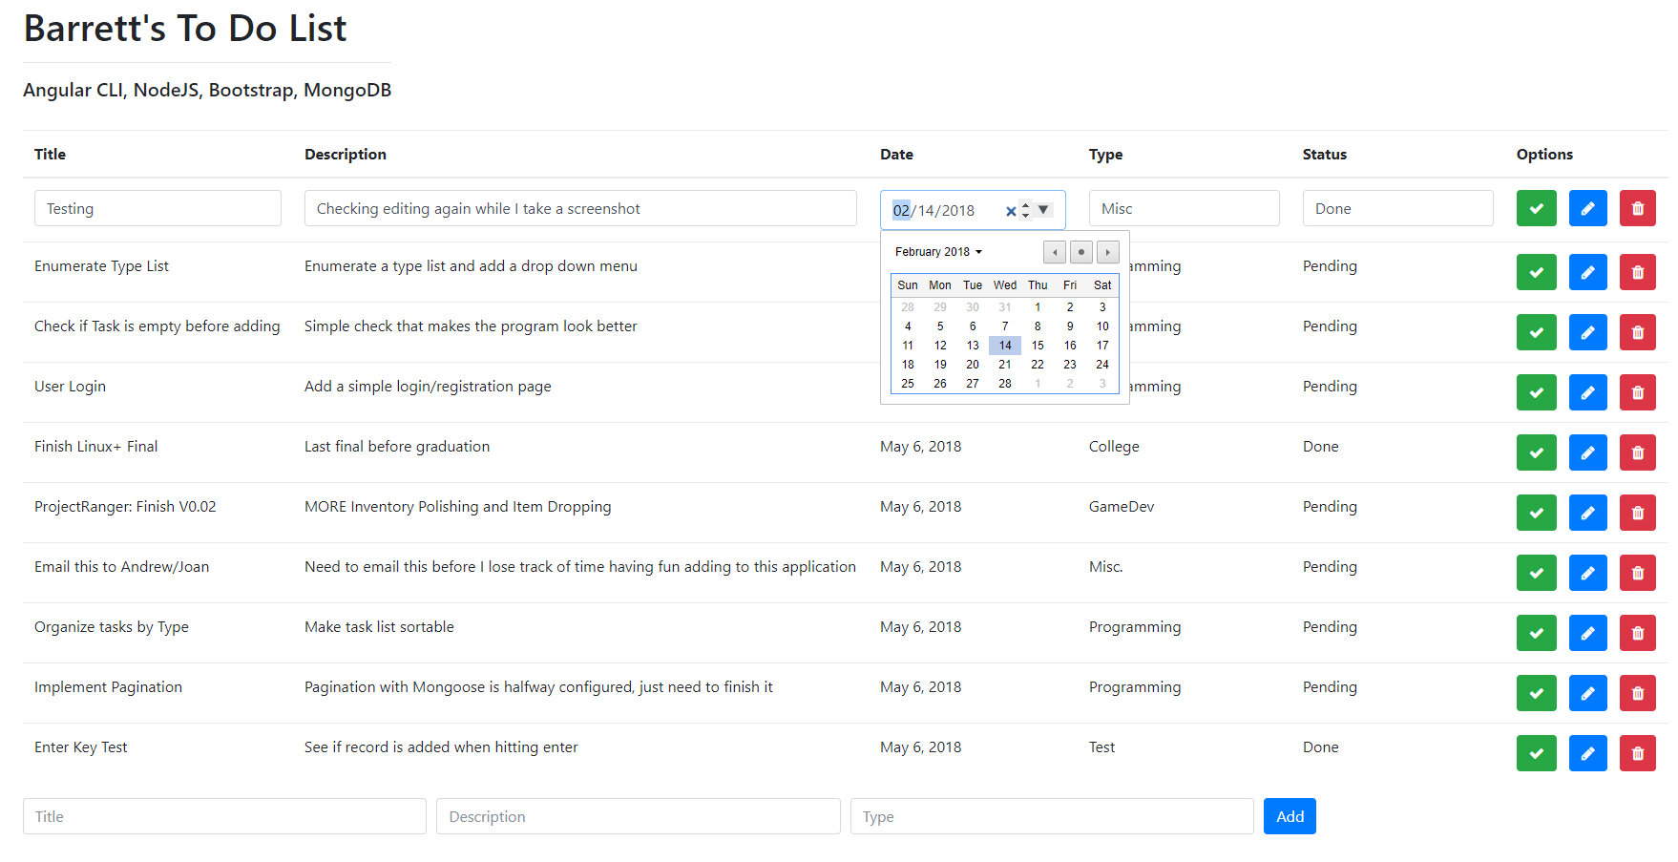The image size is (1678, 862).
Task: Edit Check if Task is empty before adding
Action: (1587, 332)
